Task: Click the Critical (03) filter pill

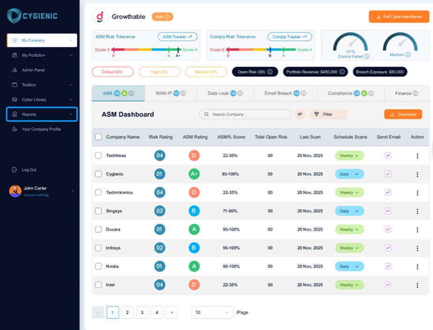Action: click(112, 72)
